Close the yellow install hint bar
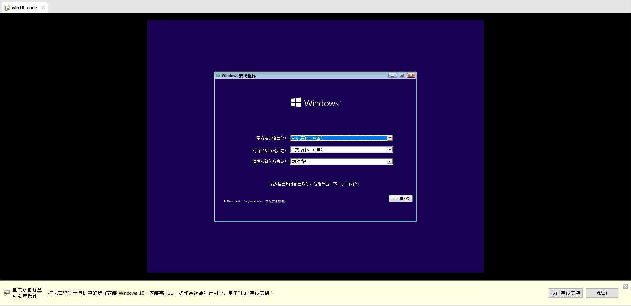 click(x=626, y=286)
